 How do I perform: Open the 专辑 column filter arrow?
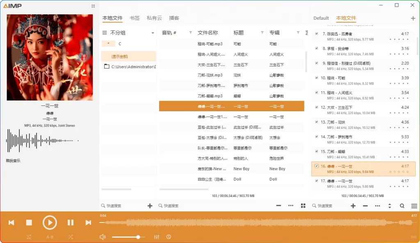298,32
